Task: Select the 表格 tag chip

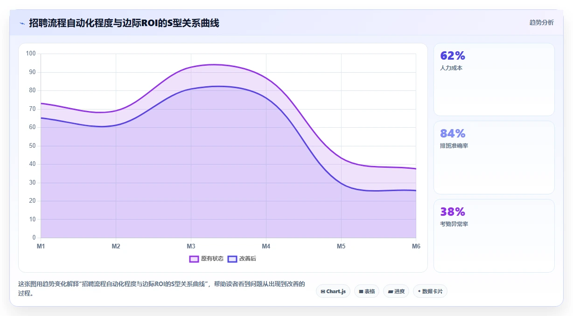Action: pyautogui.click(x=367, y=291)
